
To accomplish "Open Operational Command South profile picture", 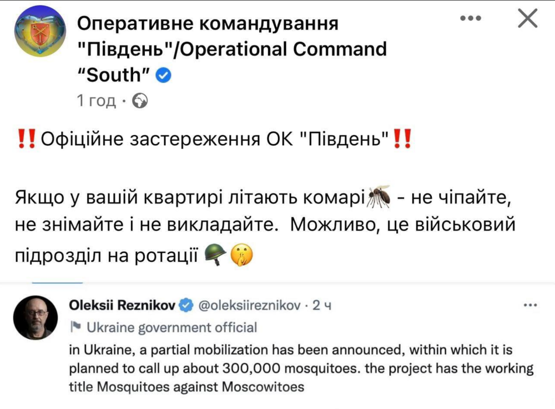I will click(39, 33).
